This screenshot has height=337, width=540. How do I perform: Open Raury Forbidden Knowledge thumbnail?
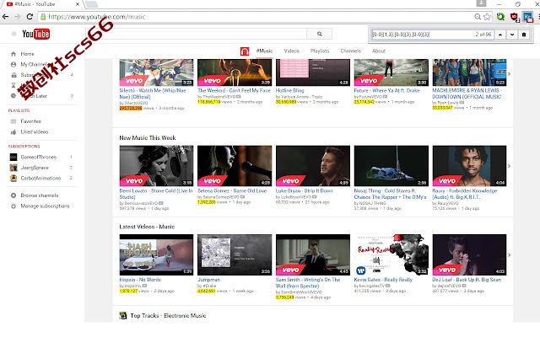[x=469, y=166]
